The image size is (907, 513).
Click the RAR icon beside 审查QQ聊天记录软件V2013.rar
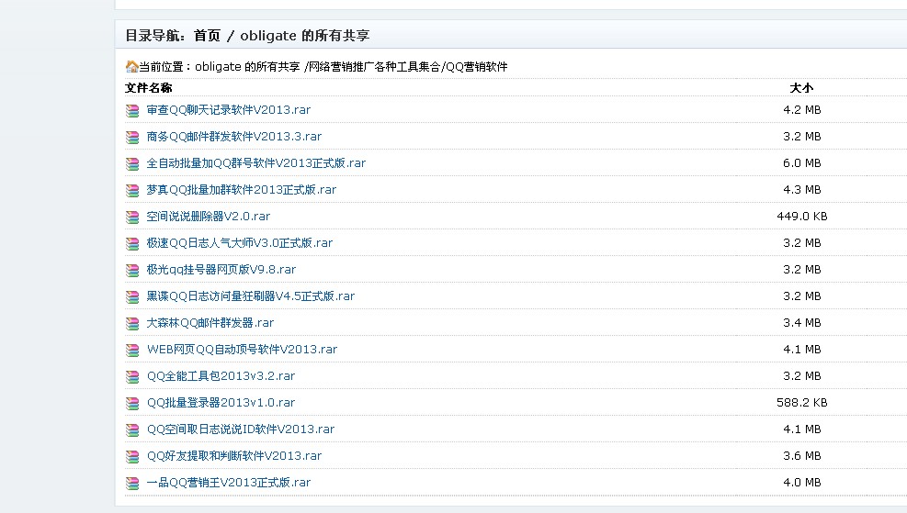(x=132, y=110)
